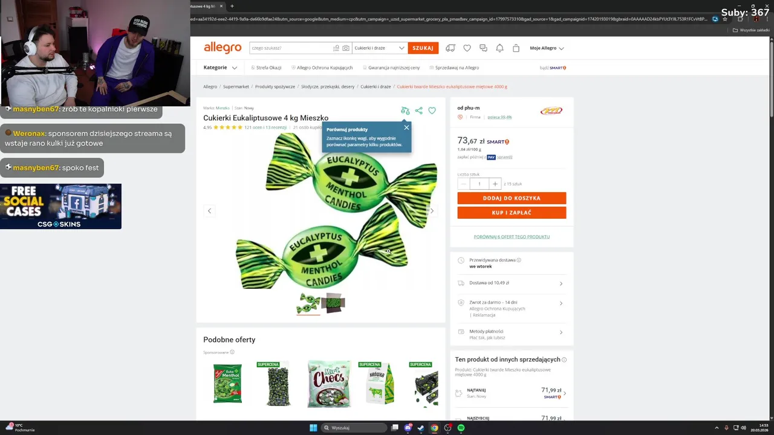The height and width of the screenshot is (435, 774).
Task: Click SZUKAJ search button
Action: point(423,48)
